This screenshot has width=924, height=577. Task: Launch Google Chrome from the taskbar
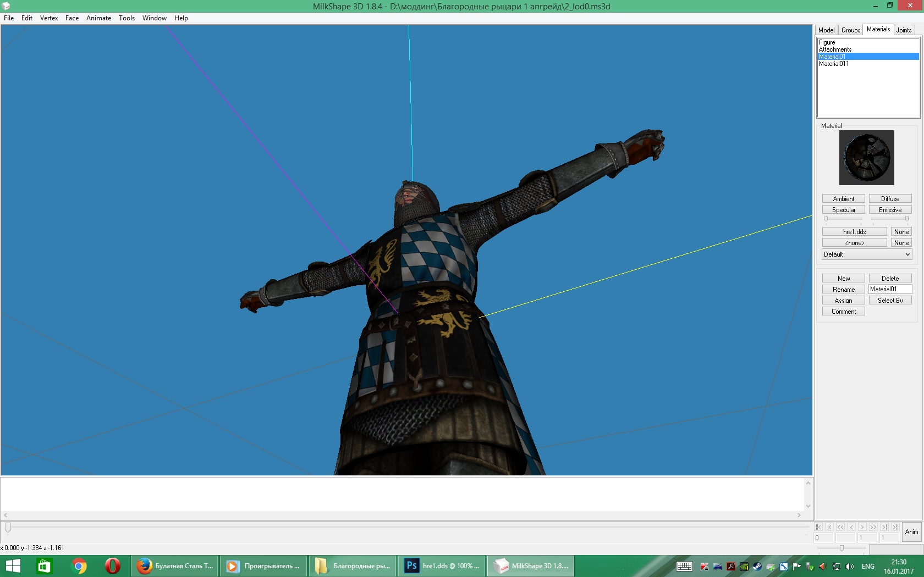pyautogui.click(x=79, y=566)
